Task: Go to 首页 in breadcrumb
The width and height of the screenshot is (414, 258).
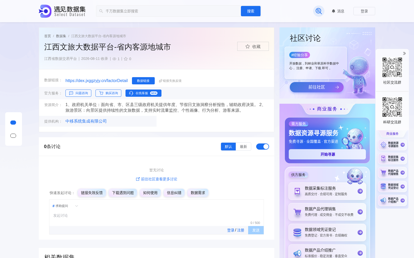Action: click(x=48, y=36)
